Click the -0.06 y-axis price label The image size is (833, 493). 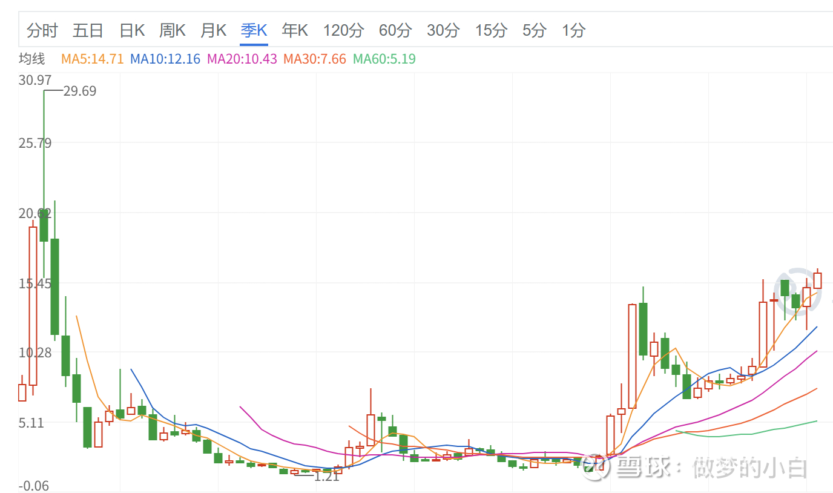[35, 486]
